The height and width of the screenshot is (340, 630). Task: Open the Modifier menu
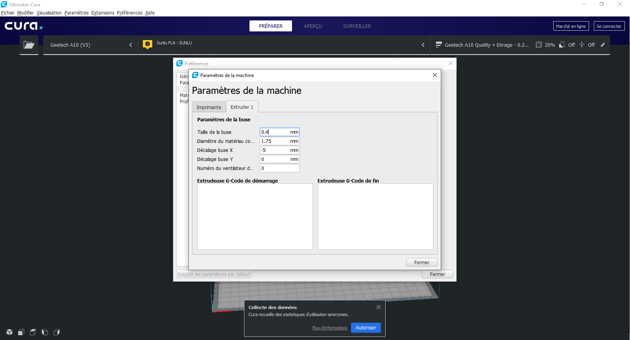point(26,13)
